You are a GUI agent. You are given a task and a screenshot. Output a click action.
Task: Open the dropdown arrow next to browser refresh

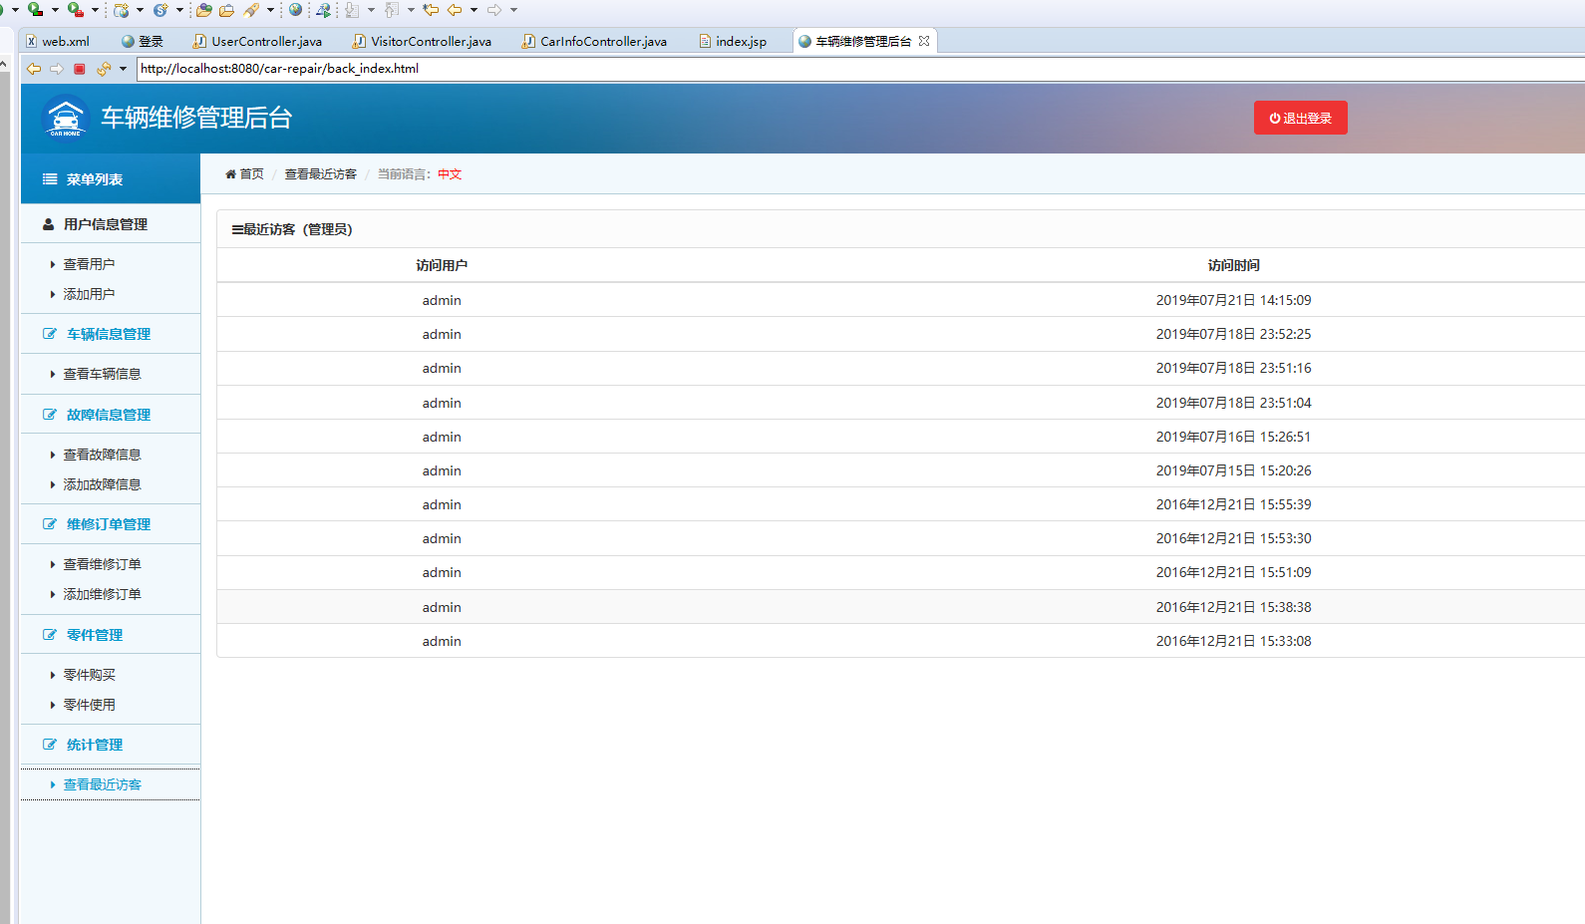123,69
